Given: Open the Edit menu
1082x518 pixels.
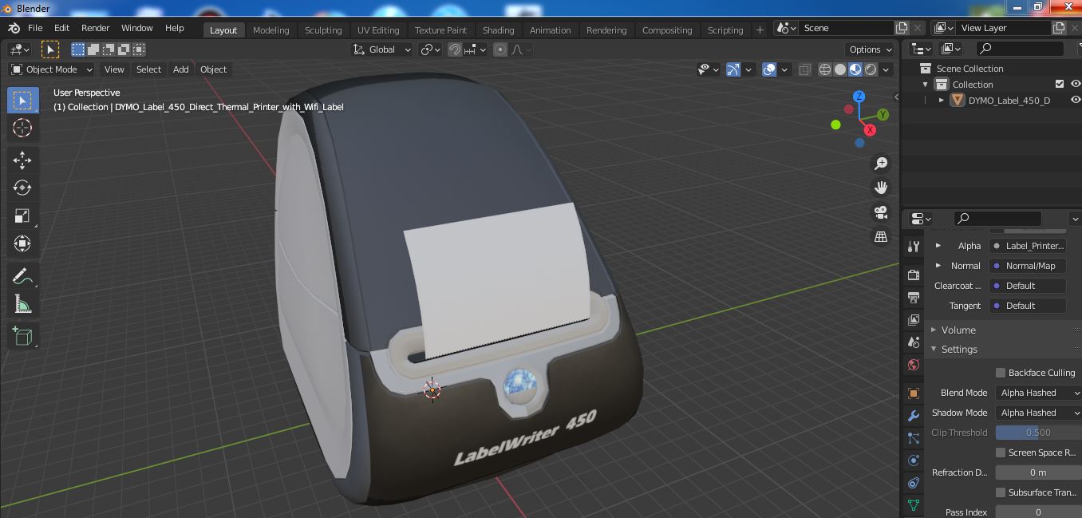Looking at the screenshot, I should 61,28.
